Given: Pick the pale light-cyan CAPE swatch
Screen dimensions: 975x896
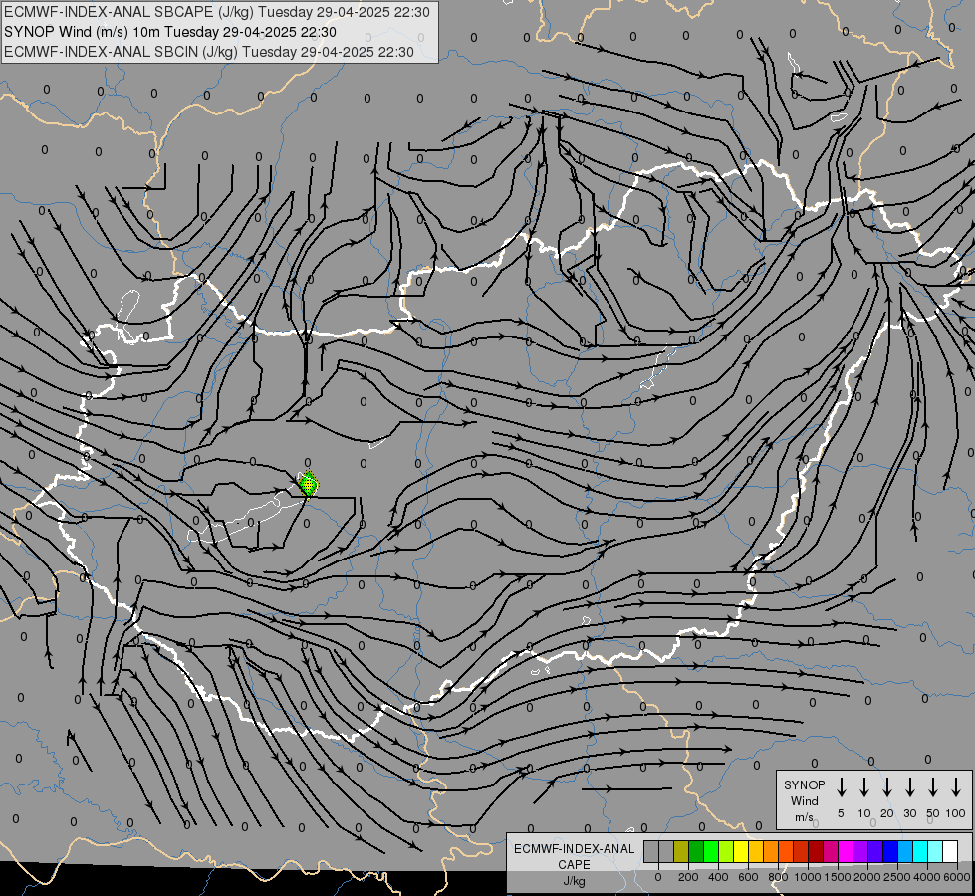Looking at the screenshot, I should [936, 851].
